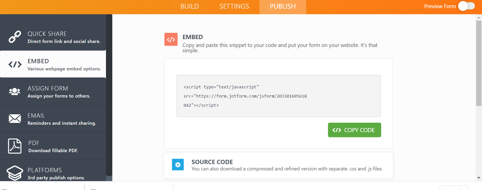482x190 pixels.
Task: Open the Settings tab
Action: [x=234, y=6]
